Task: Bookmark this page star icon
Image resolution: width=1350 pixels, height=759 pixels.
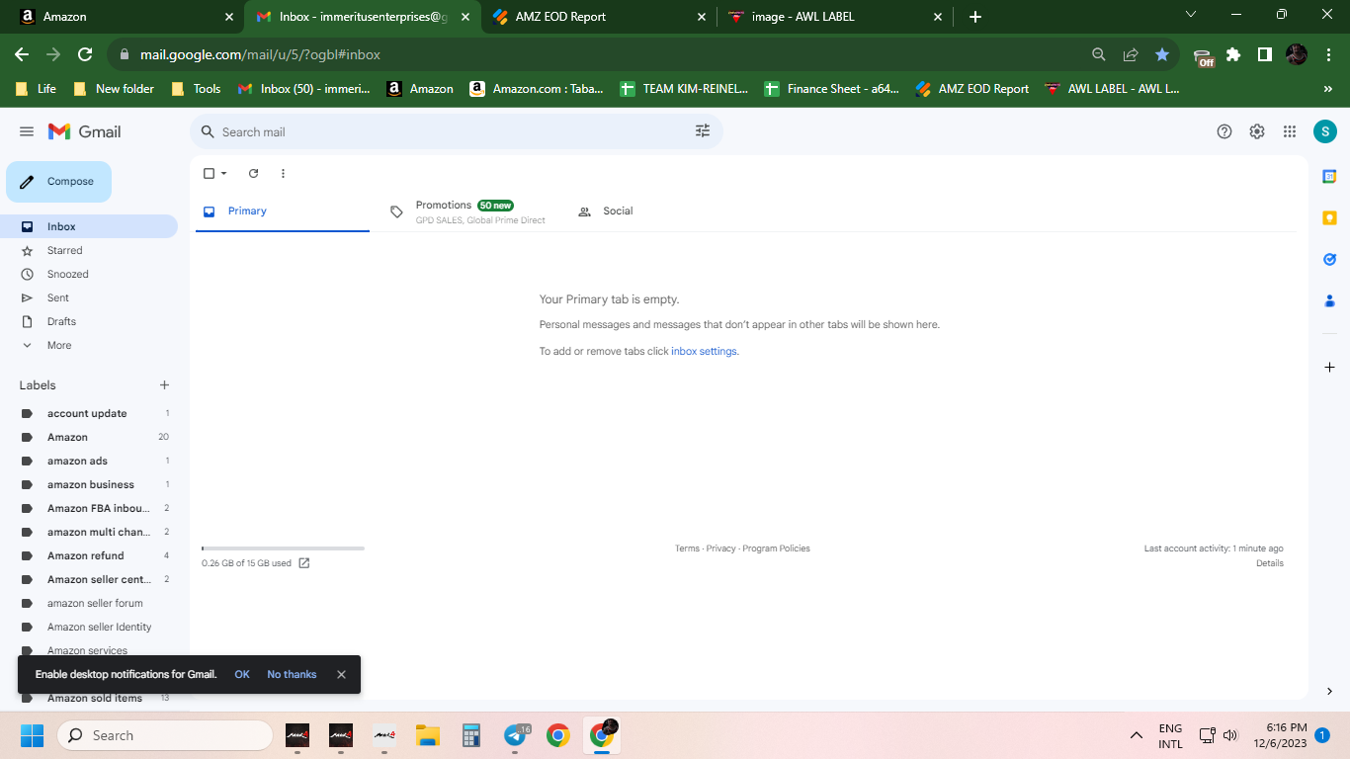Action: coord(1162,54)
